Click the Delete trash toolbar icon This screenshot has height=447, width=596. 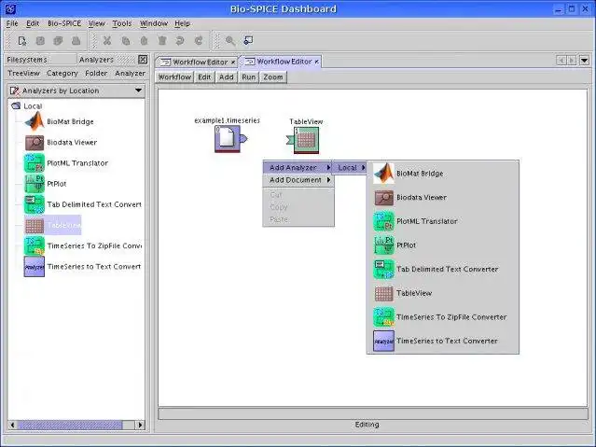(162, 41)
